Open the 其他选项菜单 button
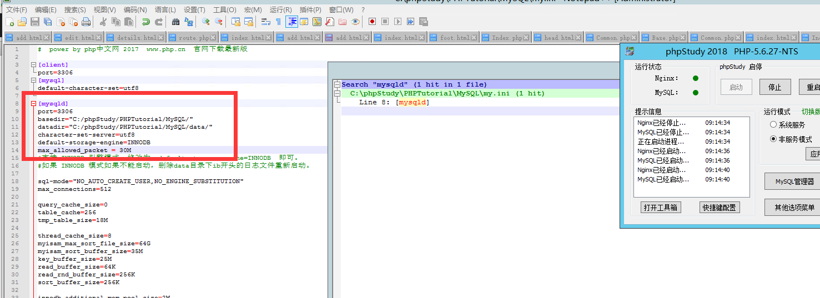Image resolution: width=820 pixels, height=298 pixels. [794, 208]
